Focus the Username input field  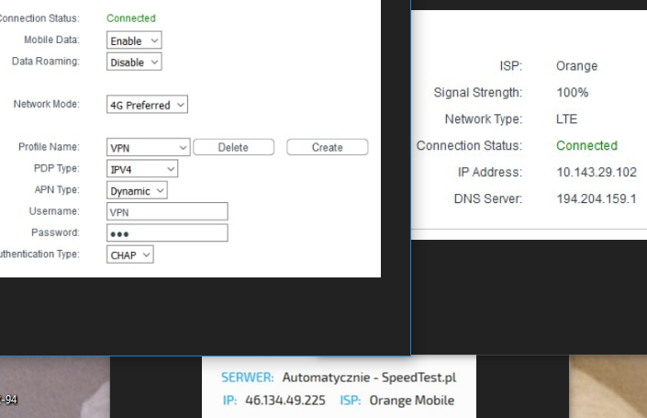coord(166,212)
